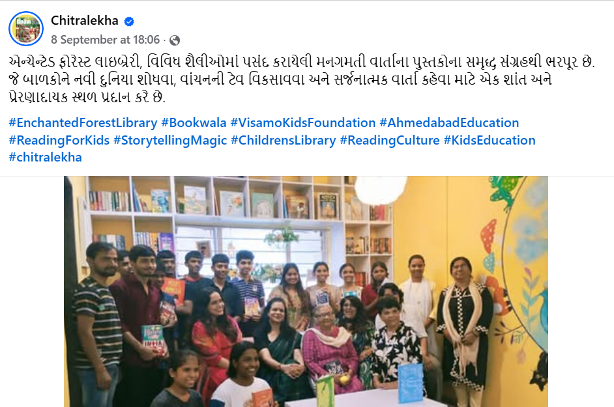This screenshot has width=614, height=407.
Task: Open the #StorytellingMagic hashtag
Action: click(170, 141)
